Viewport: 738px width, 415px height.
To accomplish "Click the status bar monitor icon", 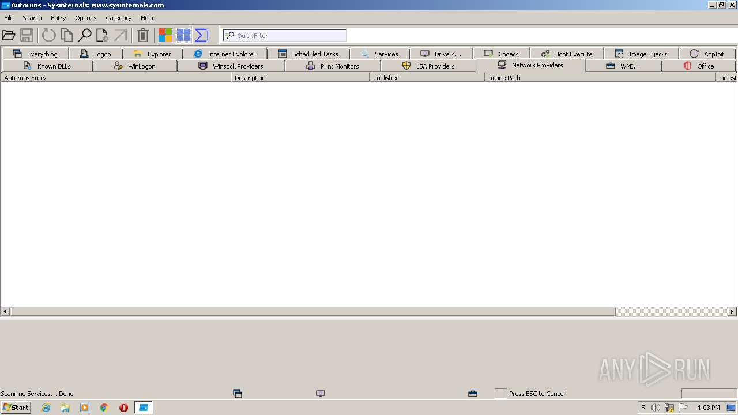I will click(x=321, y=394).
